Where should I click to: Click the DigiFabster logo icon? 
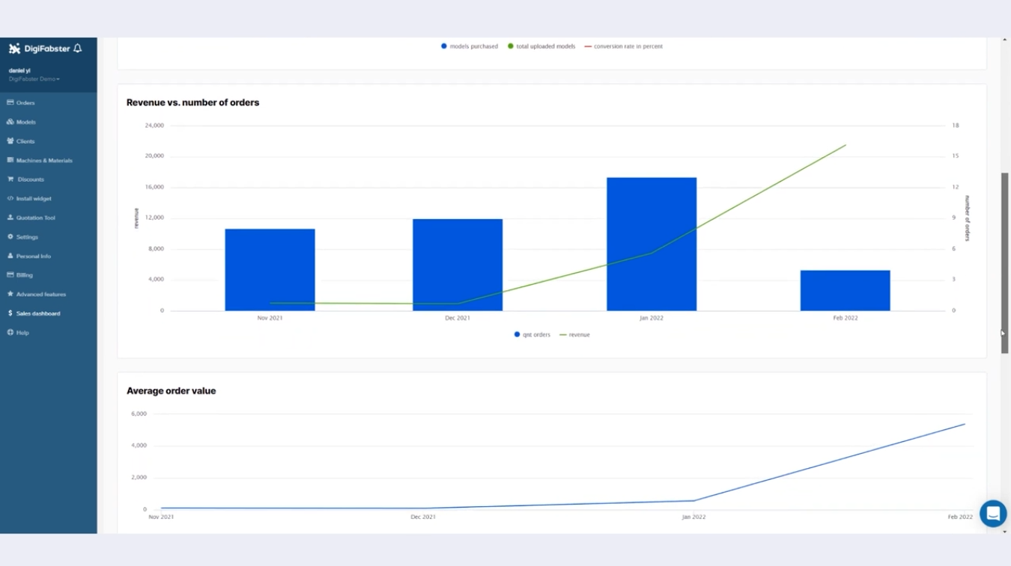click(x=14, y=49)
